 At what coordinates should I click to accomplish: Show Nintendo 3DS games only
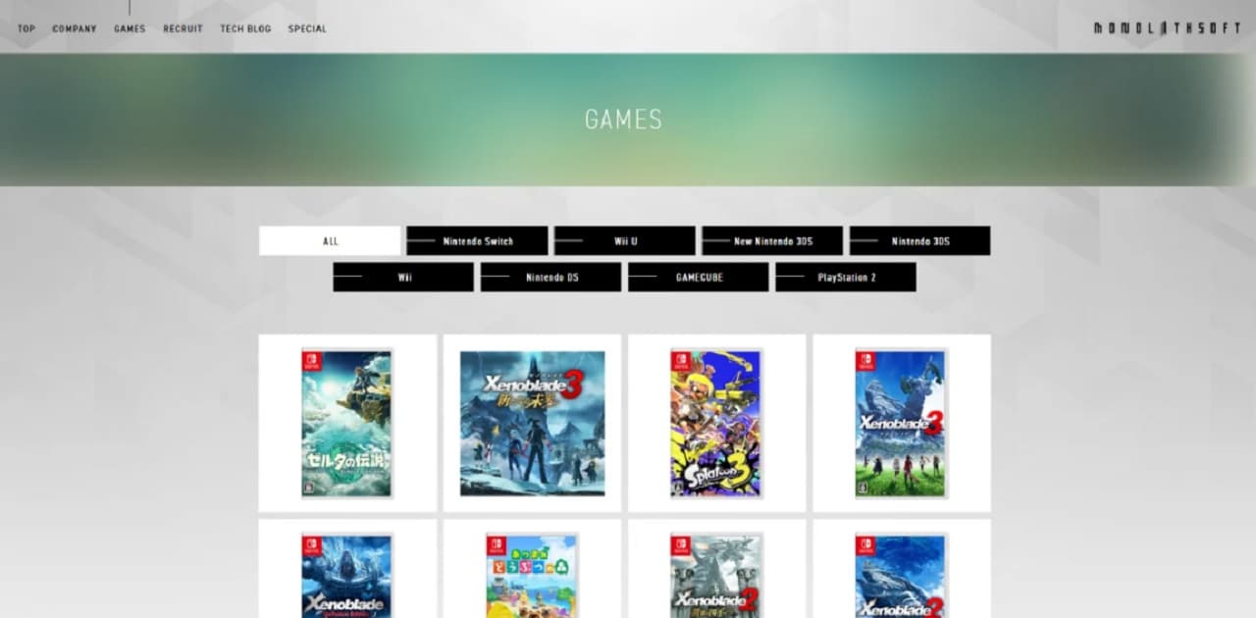pyautogui.click(x=919, y=241)
